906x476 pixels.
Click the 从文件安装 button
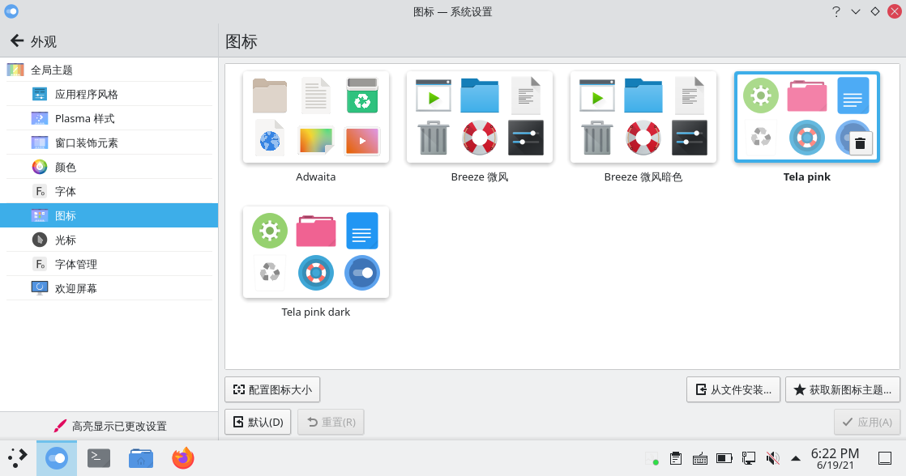click(x=733, y=389)
